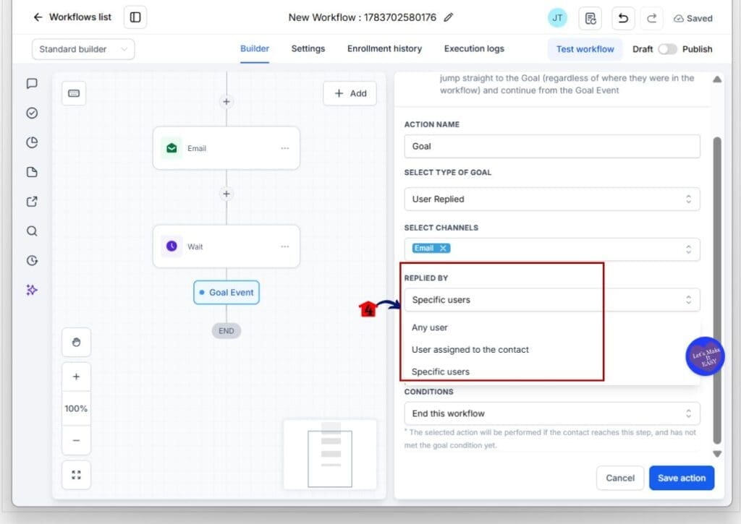Image resolution: width=741 pixels, height=524 pixels.
Task: Click the panel scrollbar down arrow
Action: tap(717, 454)
